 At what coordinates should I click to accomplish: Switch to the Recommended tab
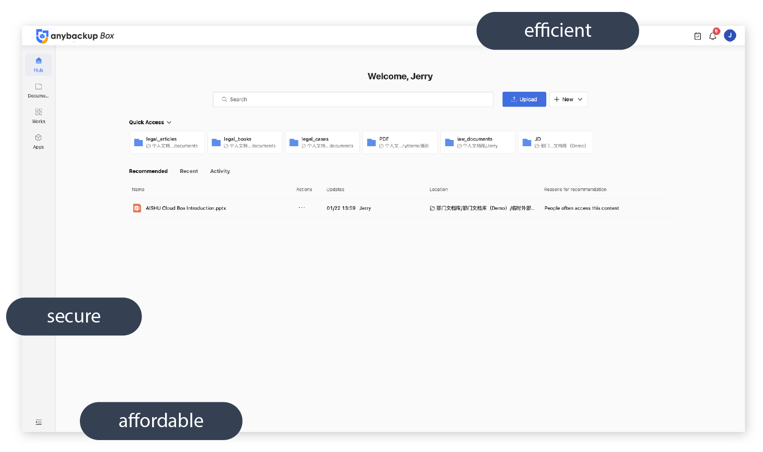148,171
